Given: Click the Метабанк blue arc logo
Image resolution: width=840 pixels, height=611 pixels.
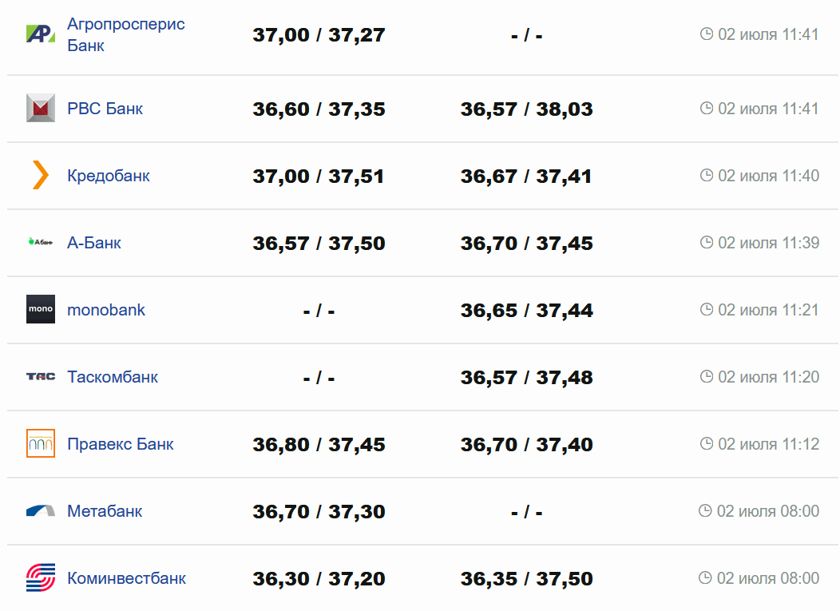Looking at the screenshot, I should tap(40, 510).
